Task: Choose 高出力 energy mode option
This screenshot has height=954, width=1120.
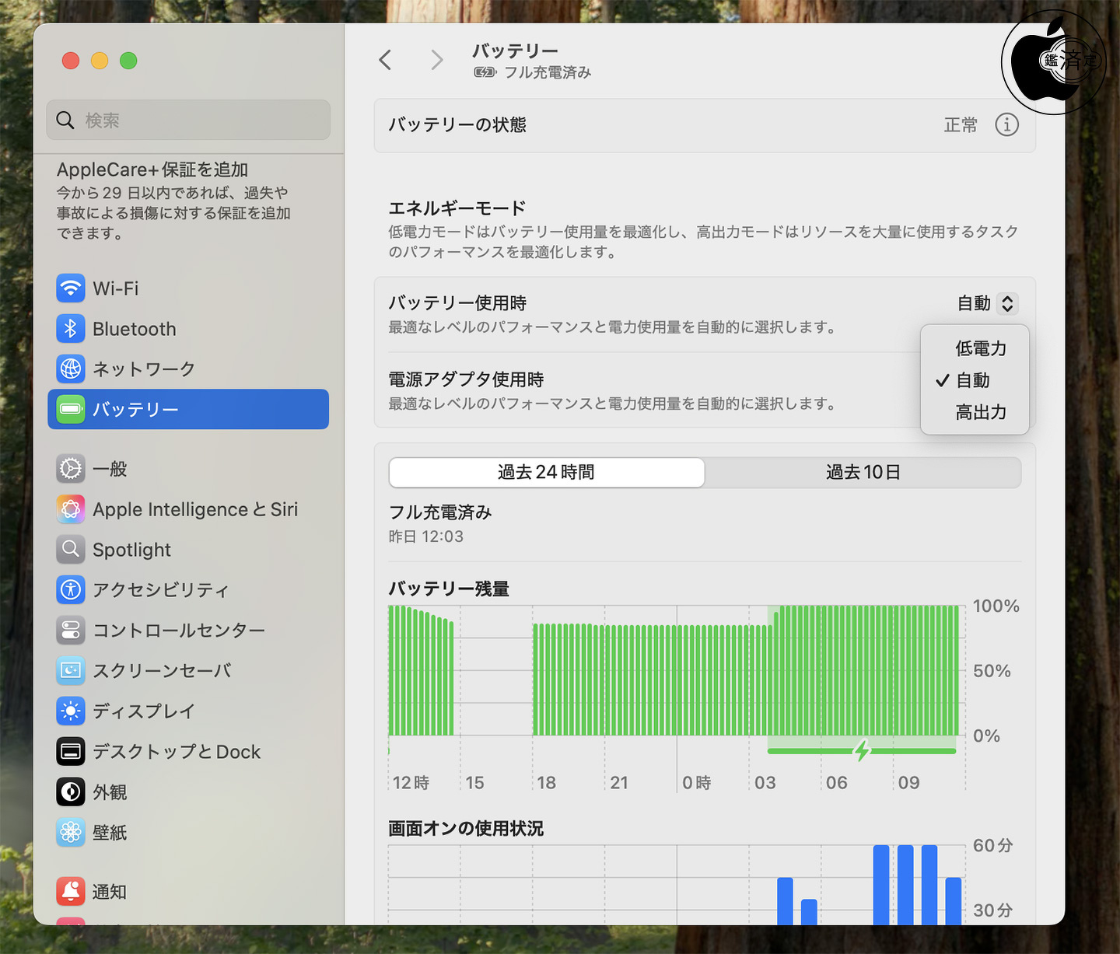Action: click(x=980, y=412)
